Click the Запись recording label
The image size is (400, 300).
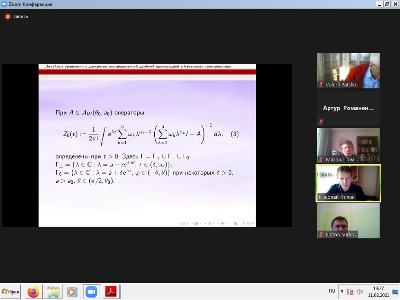pyautogui.click(x=20, y=17)
